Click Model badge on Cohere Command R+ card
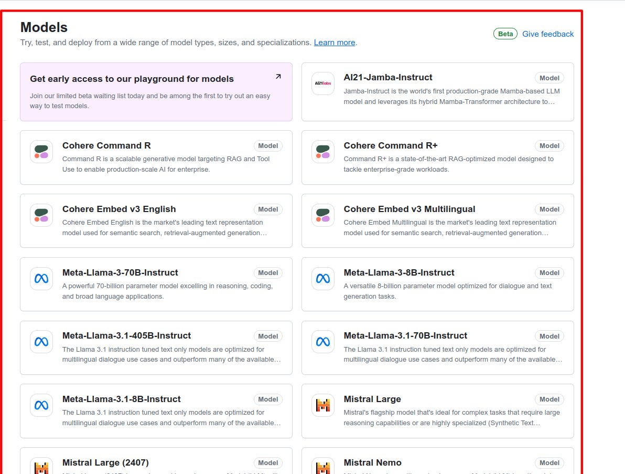 549,146
